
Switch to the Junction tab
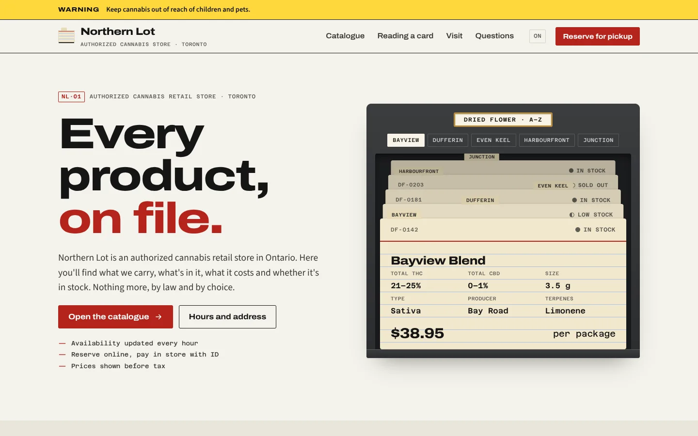[x=598, y=140]
